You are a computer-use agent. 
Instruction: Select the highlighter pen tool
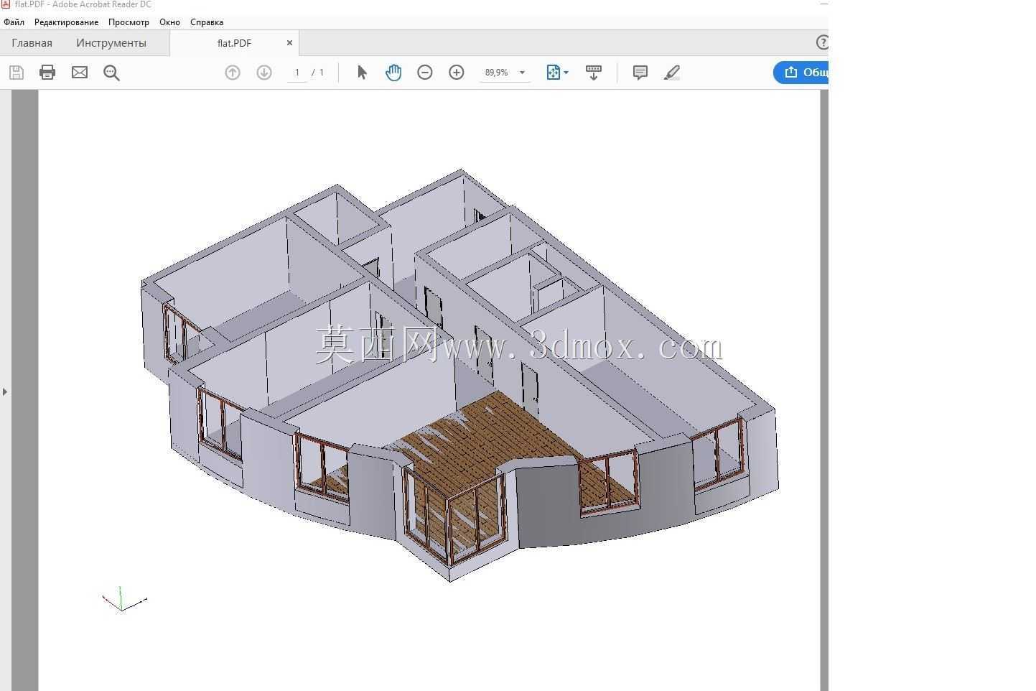pos(672,73)
